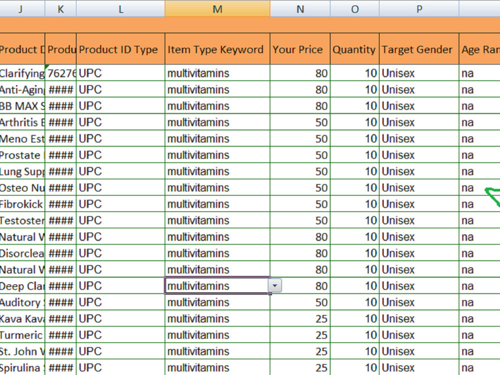Screen dimensions: 500x375
Task: Select column P header
Action: [x=419, y=9]
